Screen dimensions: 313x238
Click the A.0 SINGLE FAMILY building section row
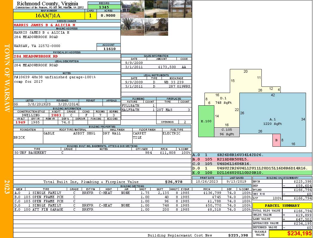click(133, 193)
